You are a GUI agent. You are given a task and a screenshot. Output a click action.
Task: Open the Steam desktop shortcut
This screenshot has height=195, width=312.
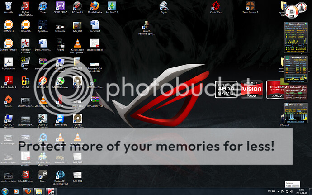click(x=43, y=175)
